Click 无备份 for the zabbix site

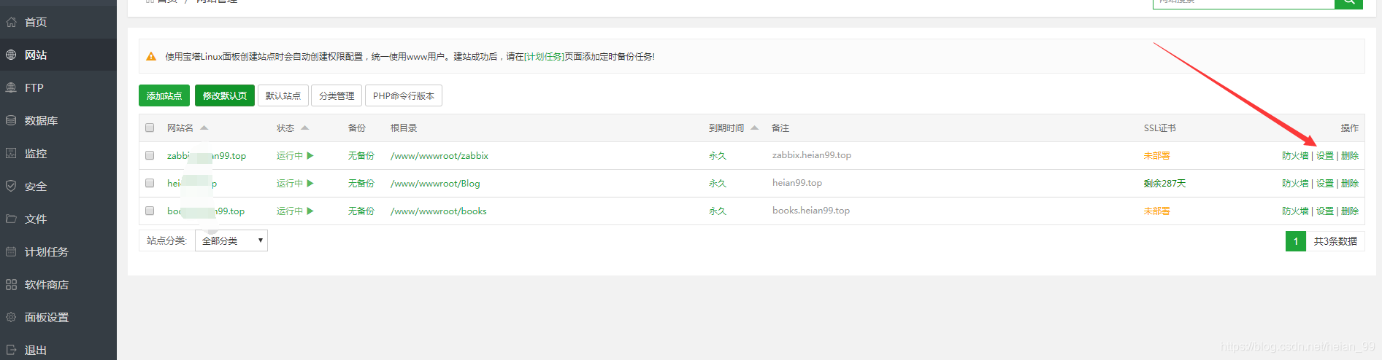(x=361, y=155)
